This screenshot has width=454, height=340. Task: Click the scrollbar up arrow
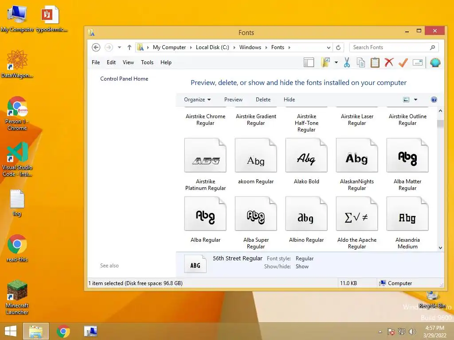tap(440, 111)
